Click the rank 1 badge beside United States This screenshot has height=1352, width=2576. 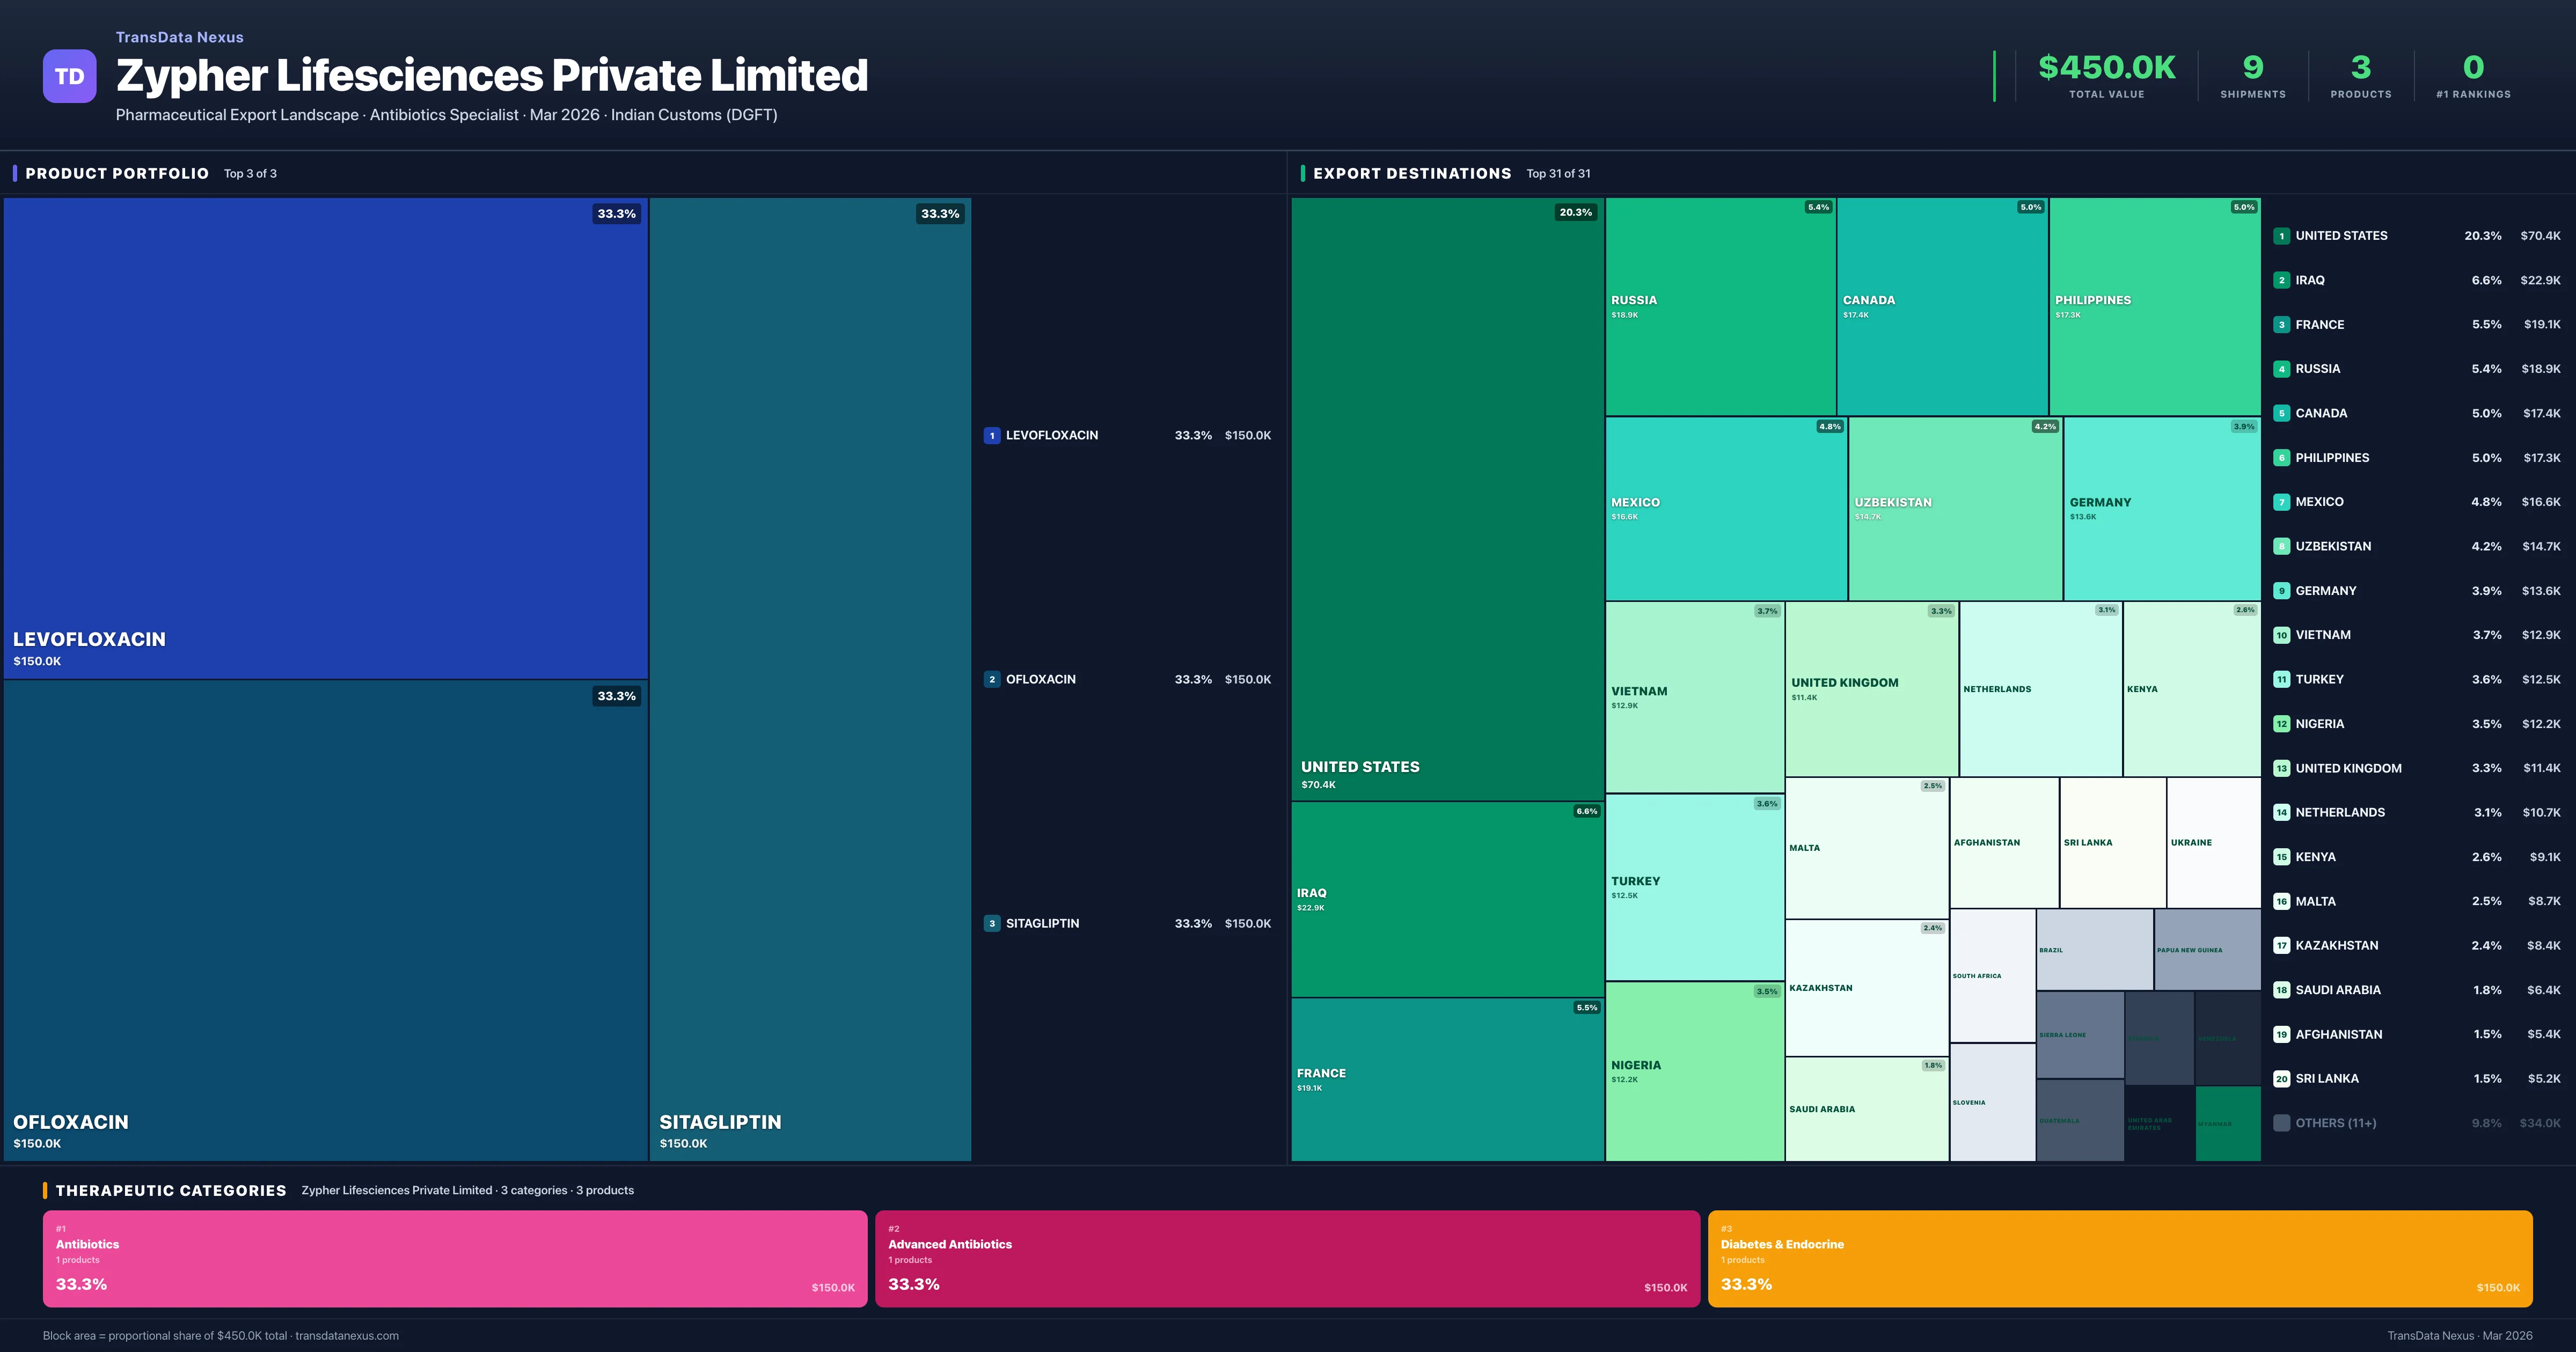click(x=2281, y=236)
